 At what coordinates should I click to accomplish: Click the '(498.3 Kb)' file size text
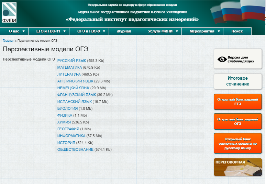pos(96,61)
